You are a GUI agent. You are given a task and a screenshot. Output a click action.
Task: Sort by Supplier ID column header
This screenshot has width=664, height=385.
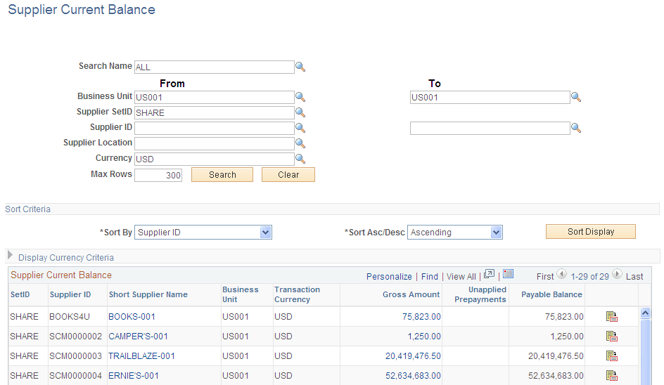[70, 294]
